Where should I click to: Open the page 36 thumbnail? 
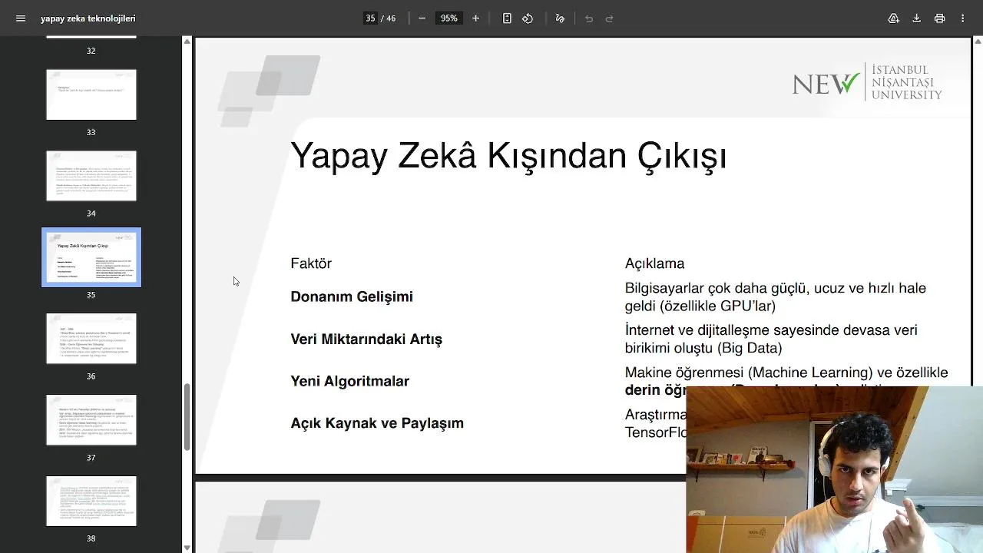(91, 339)
